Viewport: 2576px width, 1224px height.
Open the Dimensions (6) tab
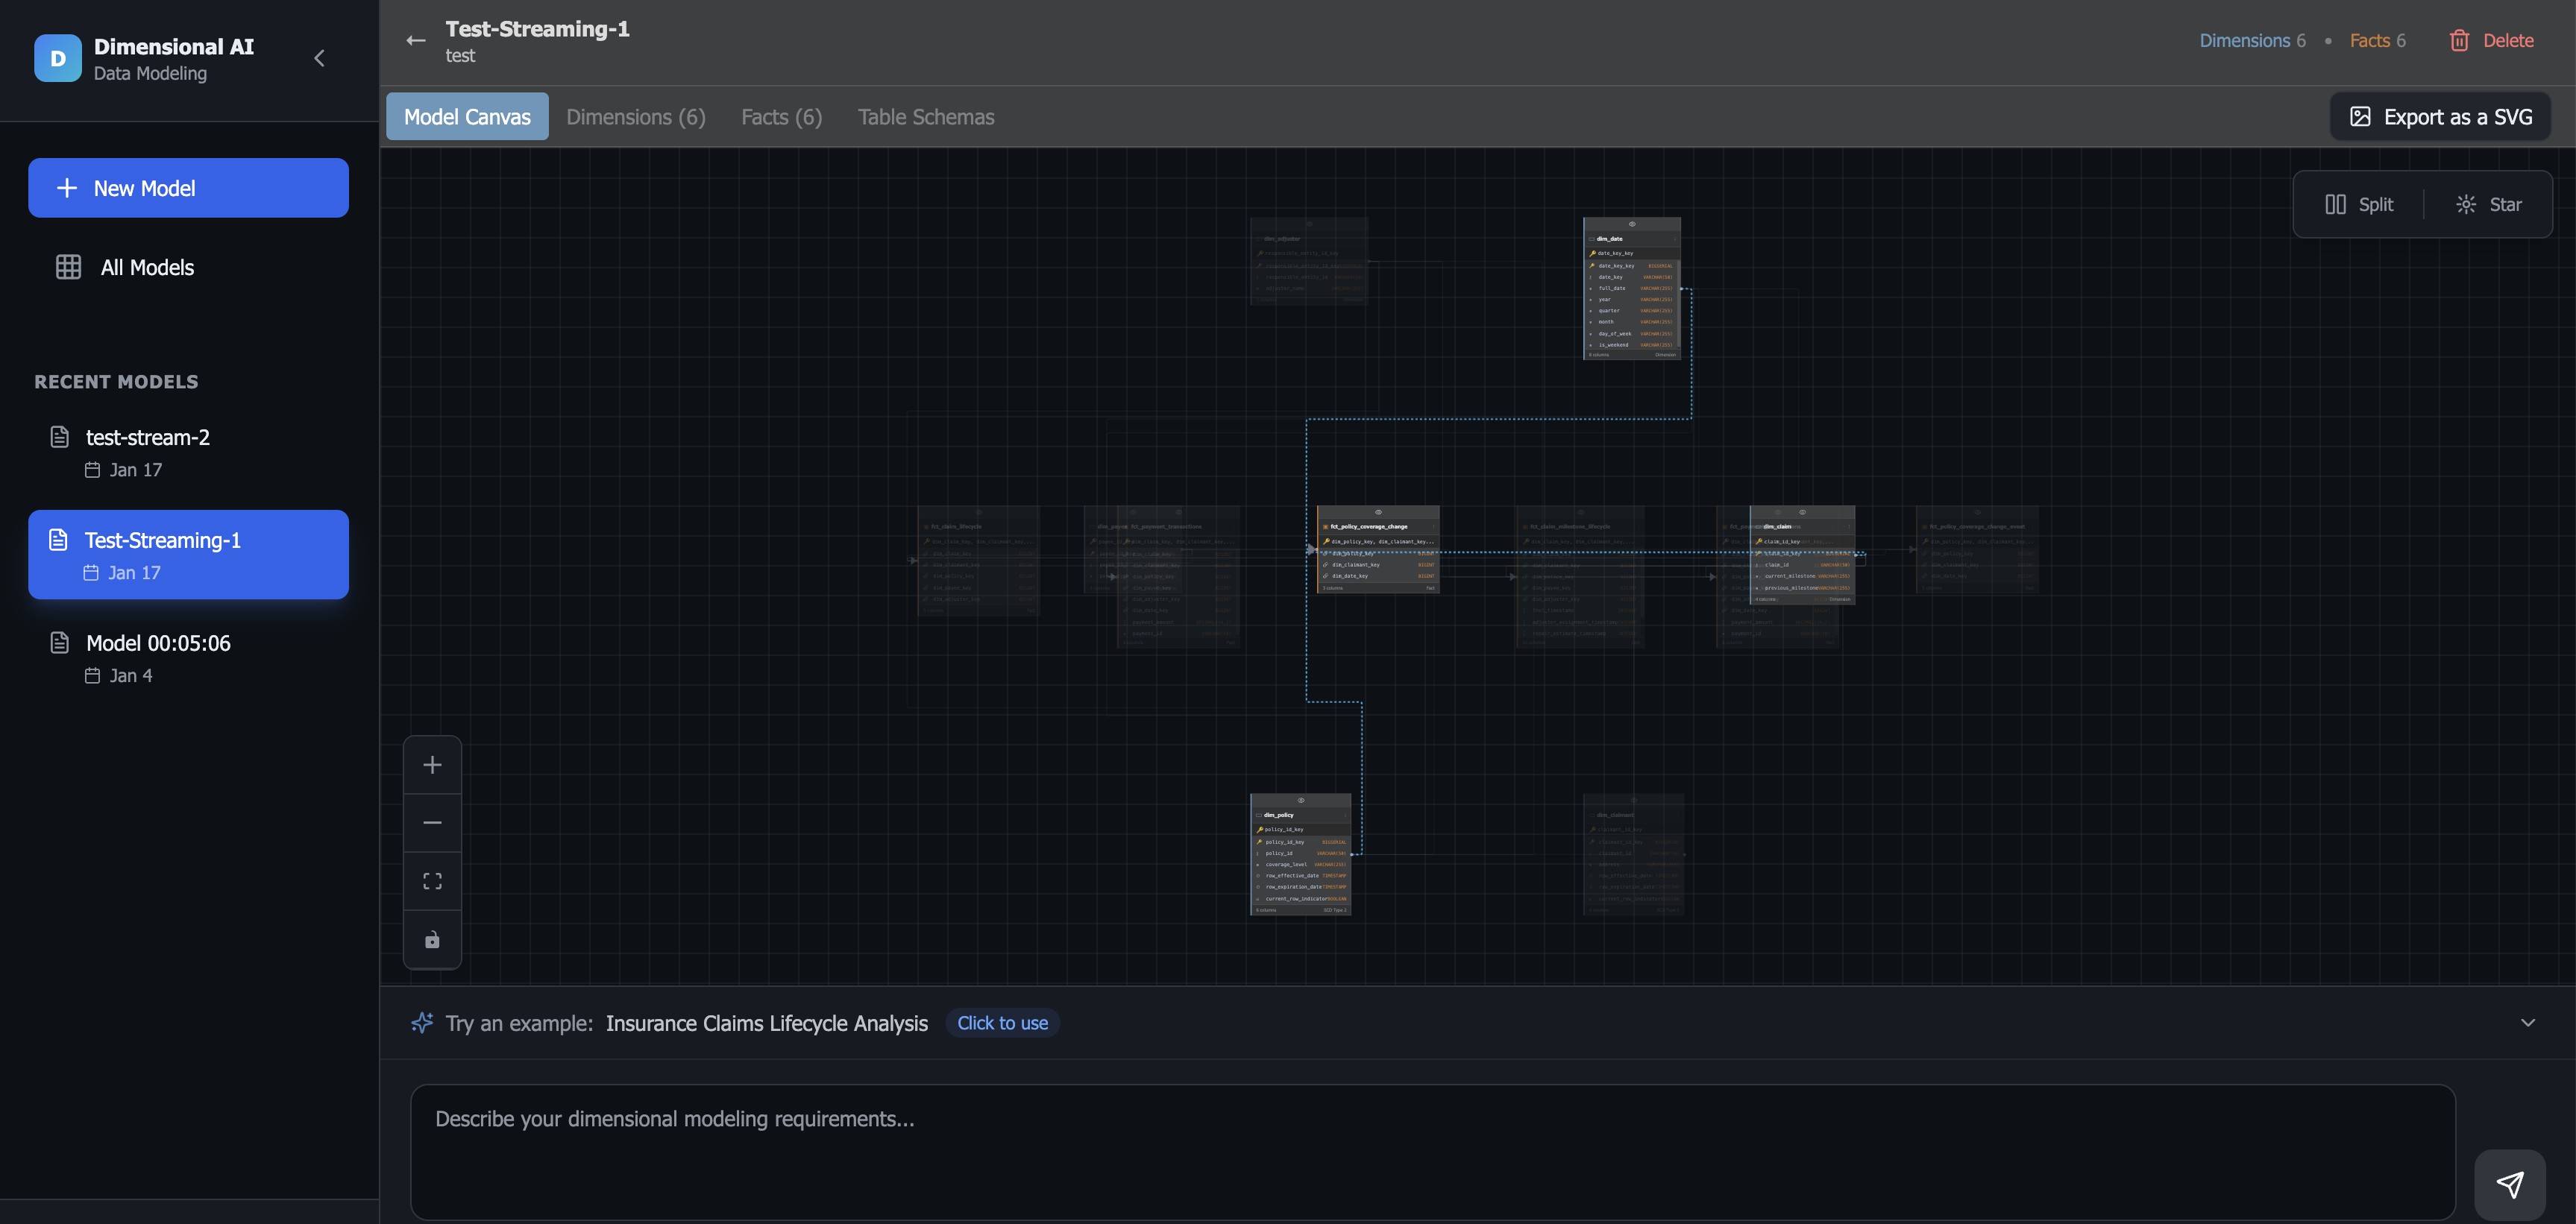pyautogui.click(x=636, y=117)
